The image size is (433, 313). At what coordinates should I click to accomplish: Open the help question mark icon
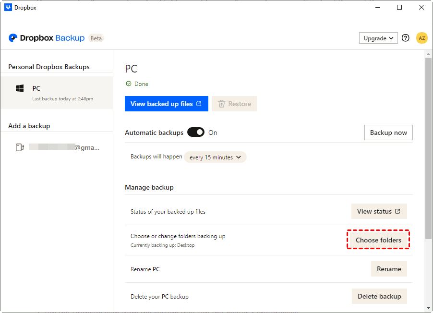406,38
